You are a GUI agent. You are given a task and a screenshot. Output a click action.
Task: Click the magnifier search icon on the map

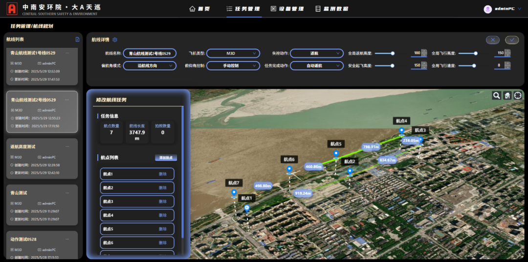tap(496, 96)
